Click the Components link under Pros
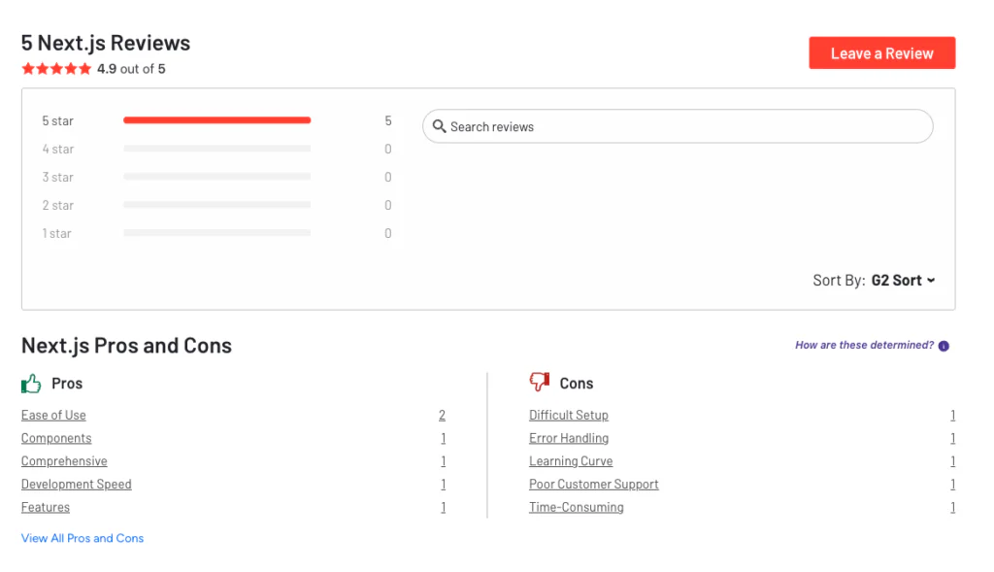 55,438
